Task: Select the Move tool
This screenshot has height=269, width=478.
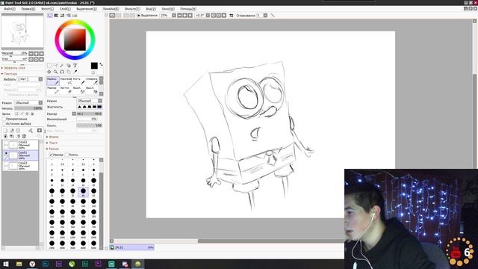Action: click(x=49, y=72)
